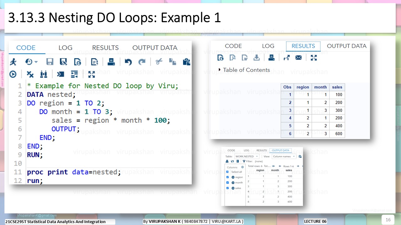
Task: Click the add to snippets icon
Action: (x=94, y=62)
